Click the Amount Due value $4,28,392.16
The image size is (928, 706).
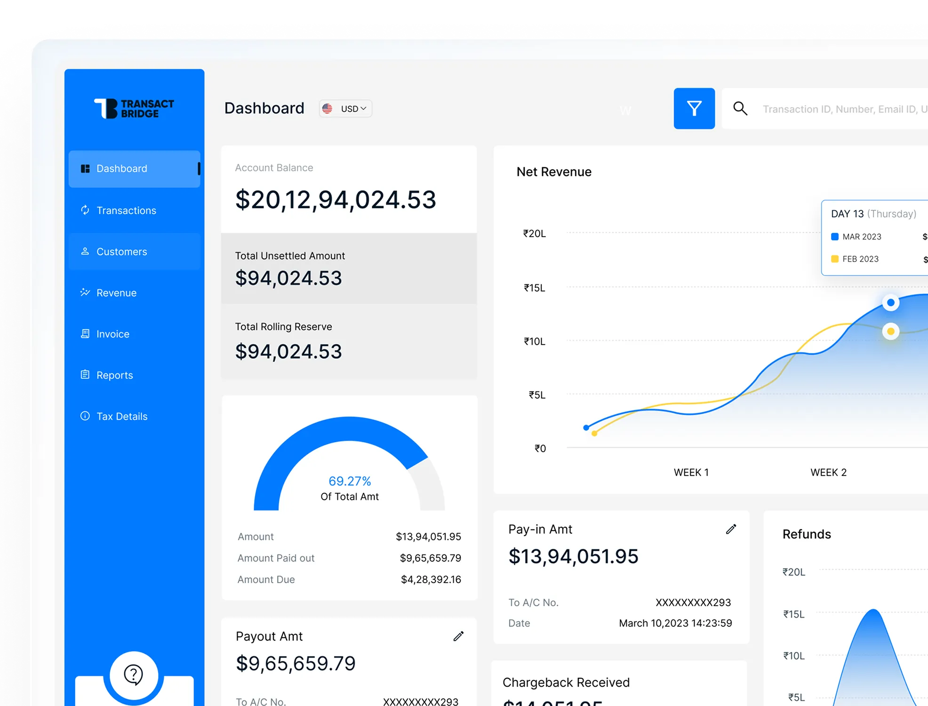(431, 579)
